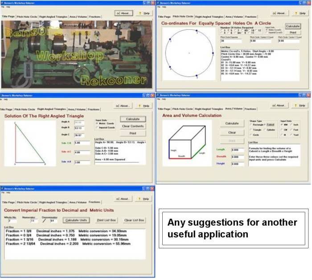312x280 pixels.
Task: Click Clear Contents in triangle window
Action: coord(133,126)
